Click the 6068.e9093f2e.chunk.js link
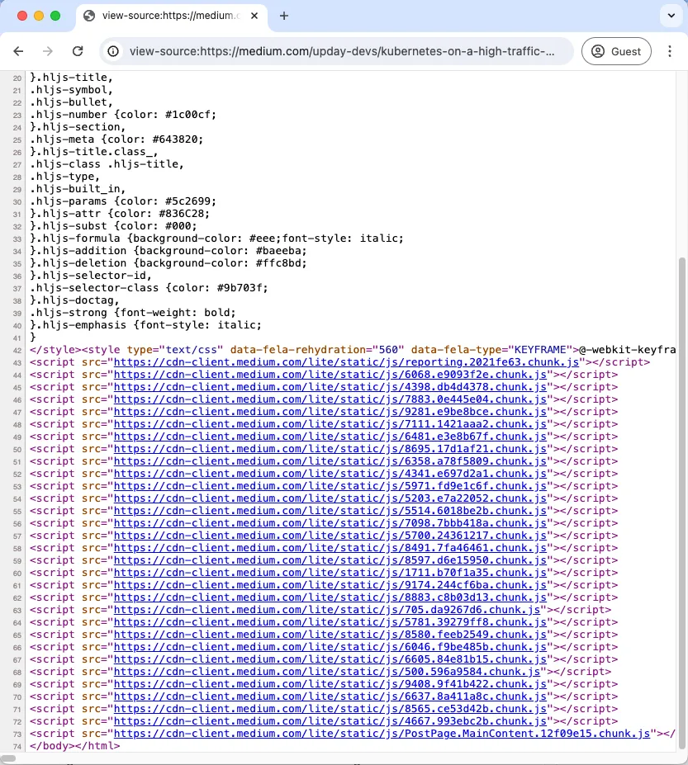The image size is (688, 765). (x=330, y=375)
